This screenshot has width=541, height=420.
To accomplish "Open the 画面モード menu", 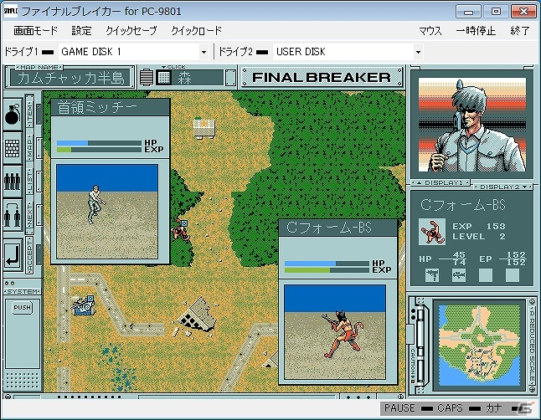I will [x=35, y=31].
